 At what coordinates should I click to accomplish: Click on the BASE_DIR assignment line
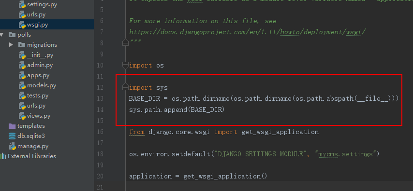pos(264,98)
